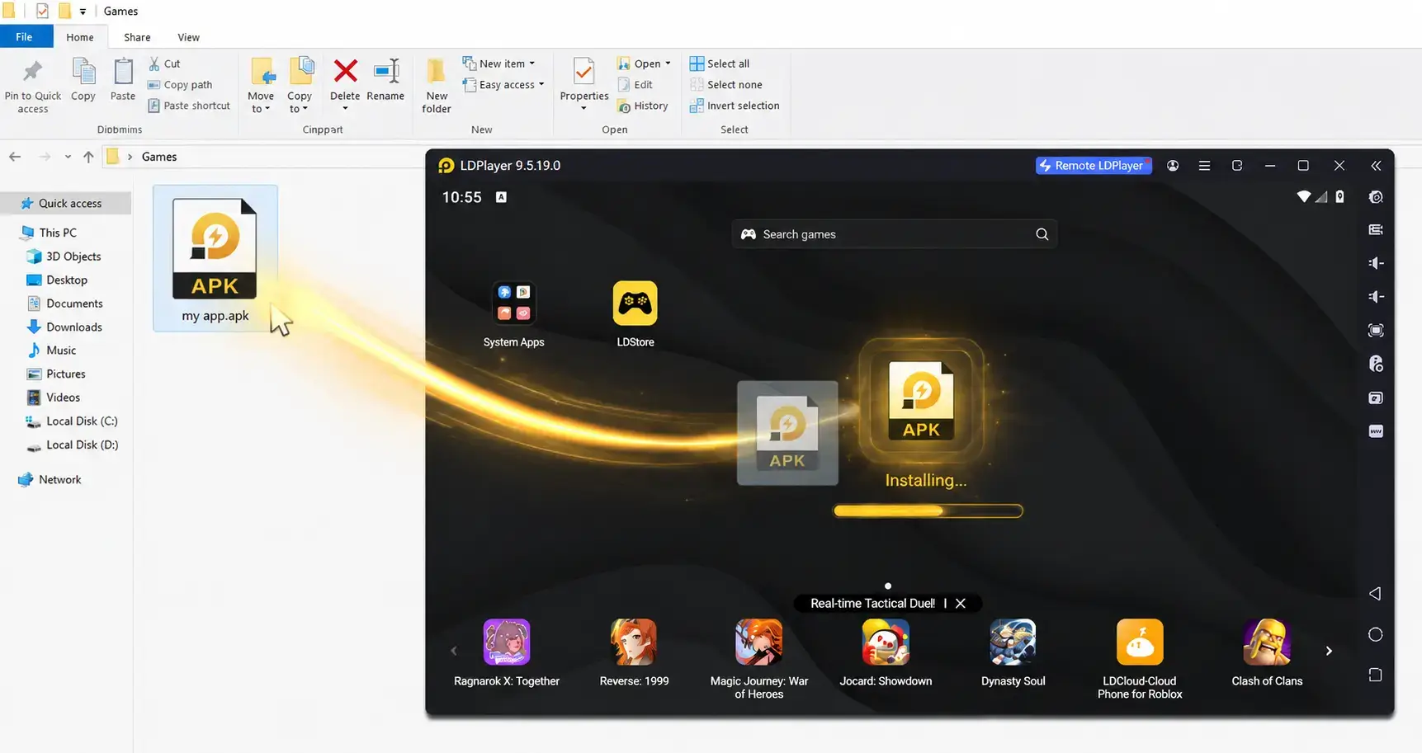Select Downloads in navigation pane
This screenshot has height=753, width=1422.
[65, 327]
